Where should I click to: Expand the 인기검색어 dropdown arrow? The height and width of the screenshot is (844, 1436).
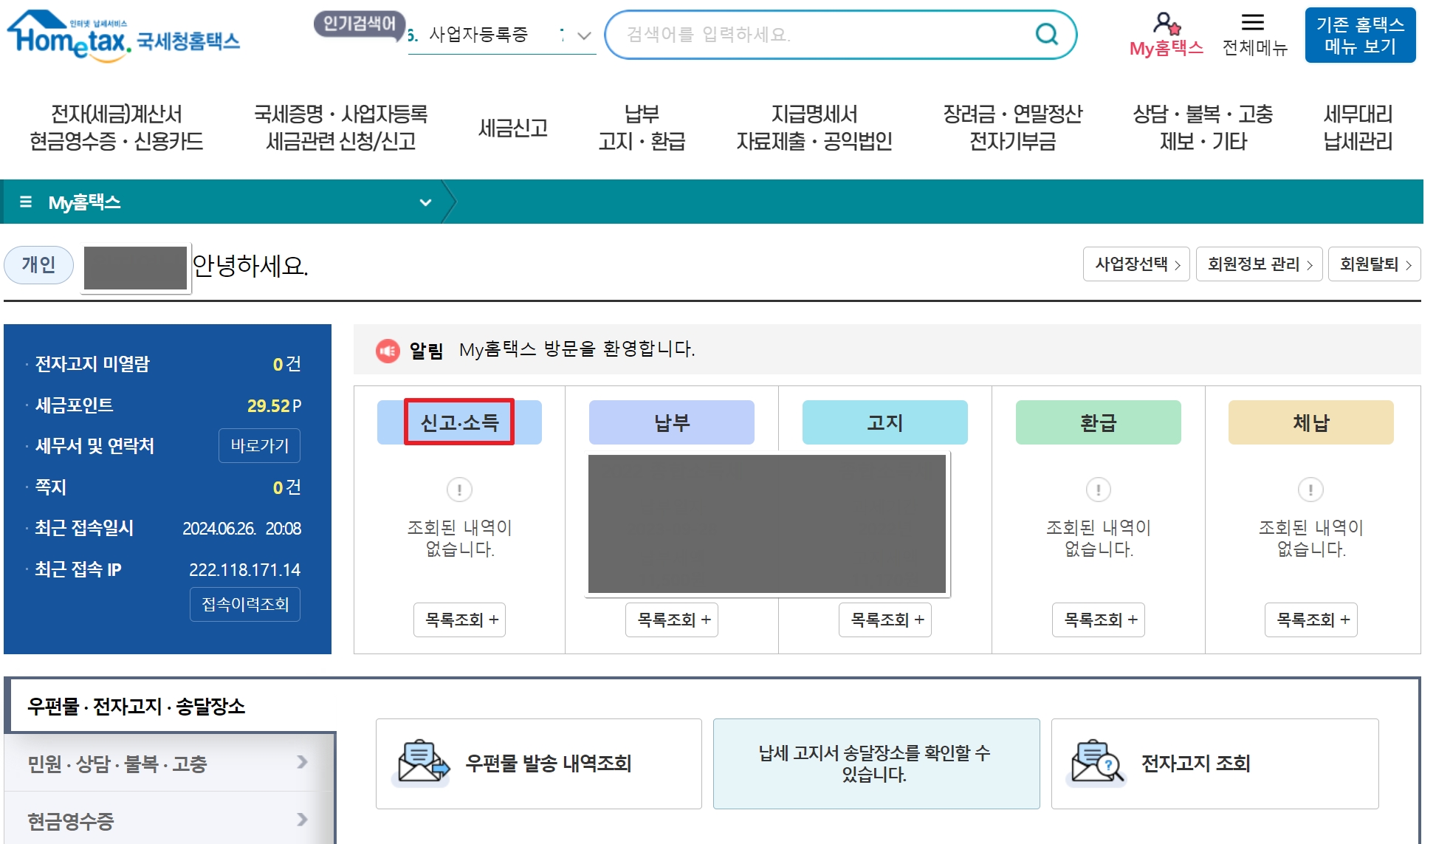tap(584, 35)
